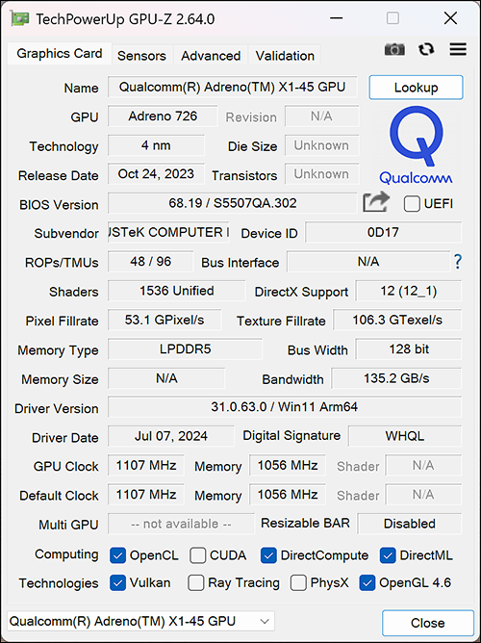The image size is (481, 643).
Task: Toggle the Vulkan checkbox
Action: pos(117,583)
